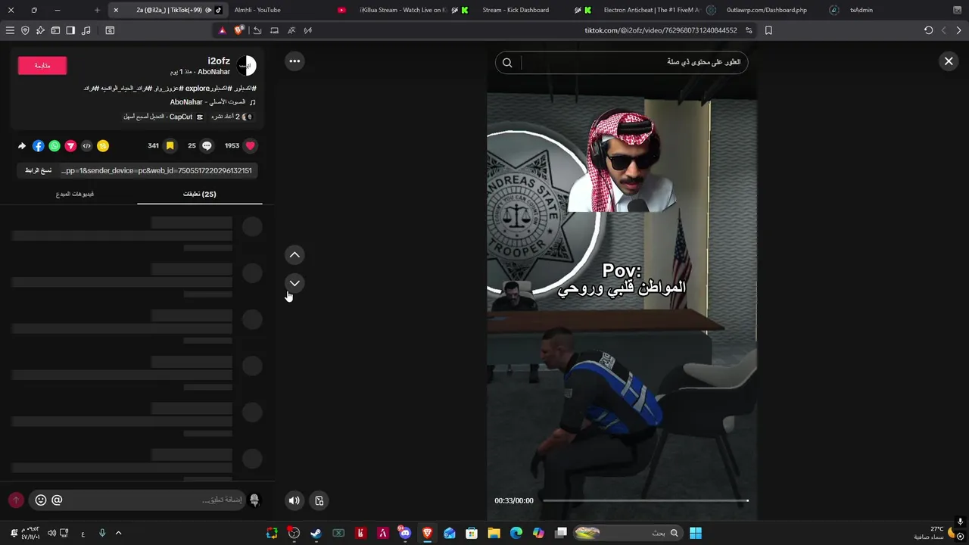Viewport: 969px width, 545px height.
Task: Open Steam from the taskbar
Action: click(x=316, y=533)
